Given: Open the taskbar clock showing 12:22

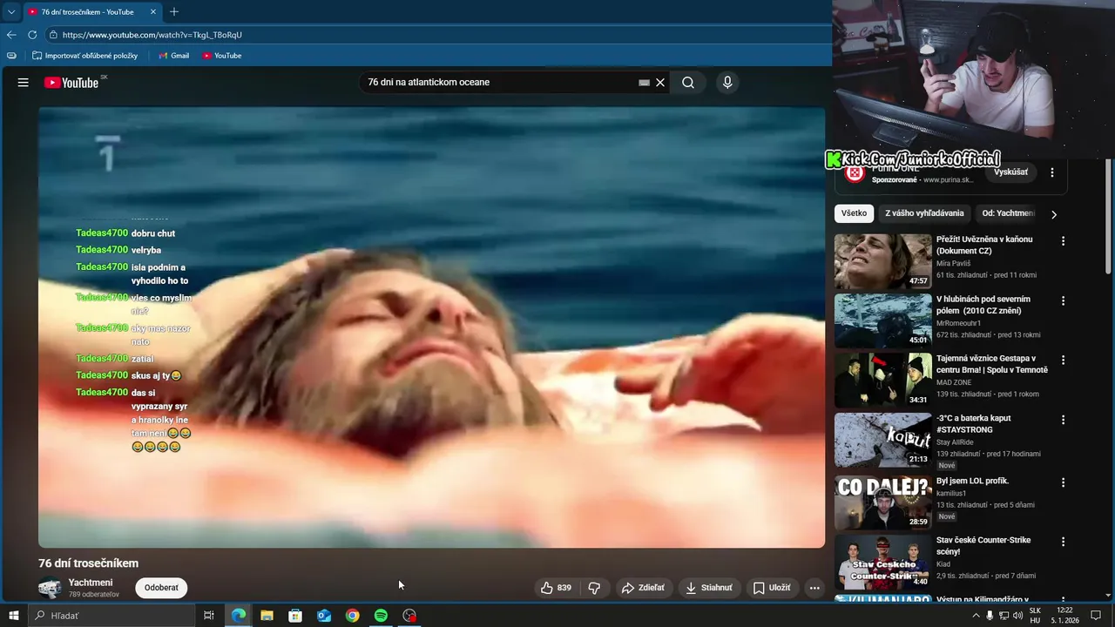Looking at the screenshot, I should (x=1064, y=616).
